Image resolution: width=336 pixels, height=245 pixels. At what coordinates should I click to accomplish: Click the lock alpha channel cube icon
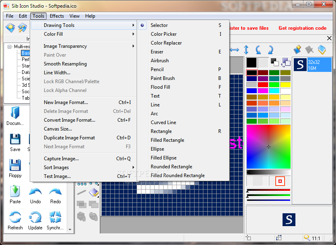tap(82, 216)
